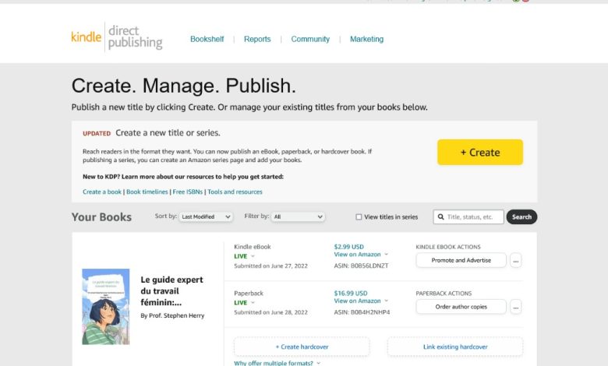Viewport: 608px width, 366px height.
Task: Expand the Paperback LIVE status arrow
Action: [x=253, y=302]
